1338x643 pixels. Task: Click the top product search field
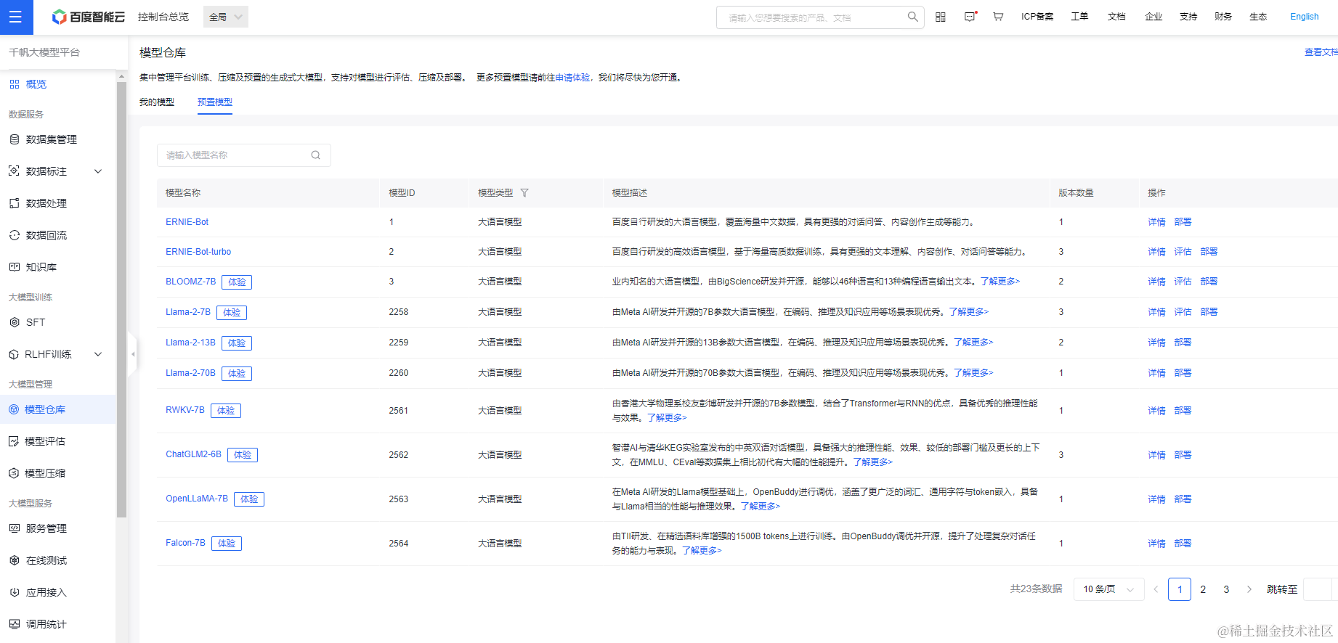coord(820,17)
